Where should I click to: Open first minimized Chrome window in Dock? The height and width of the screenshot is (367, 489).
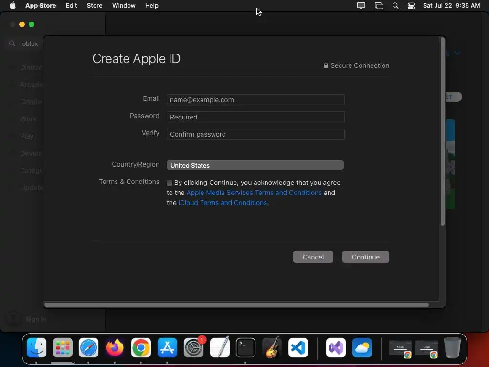click(x=401, y=349)
